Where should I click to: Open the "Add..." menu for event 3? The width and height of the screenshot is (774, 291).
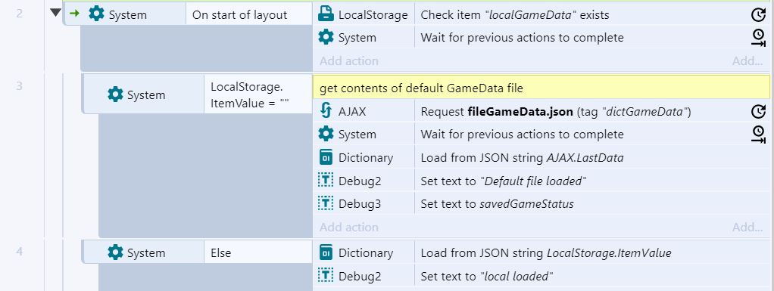point(747,227)
